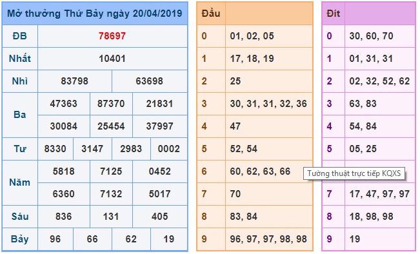The image size is (420, 254).
Task: Click the number 63698 in the Nhì row
Action: [150, 81]
